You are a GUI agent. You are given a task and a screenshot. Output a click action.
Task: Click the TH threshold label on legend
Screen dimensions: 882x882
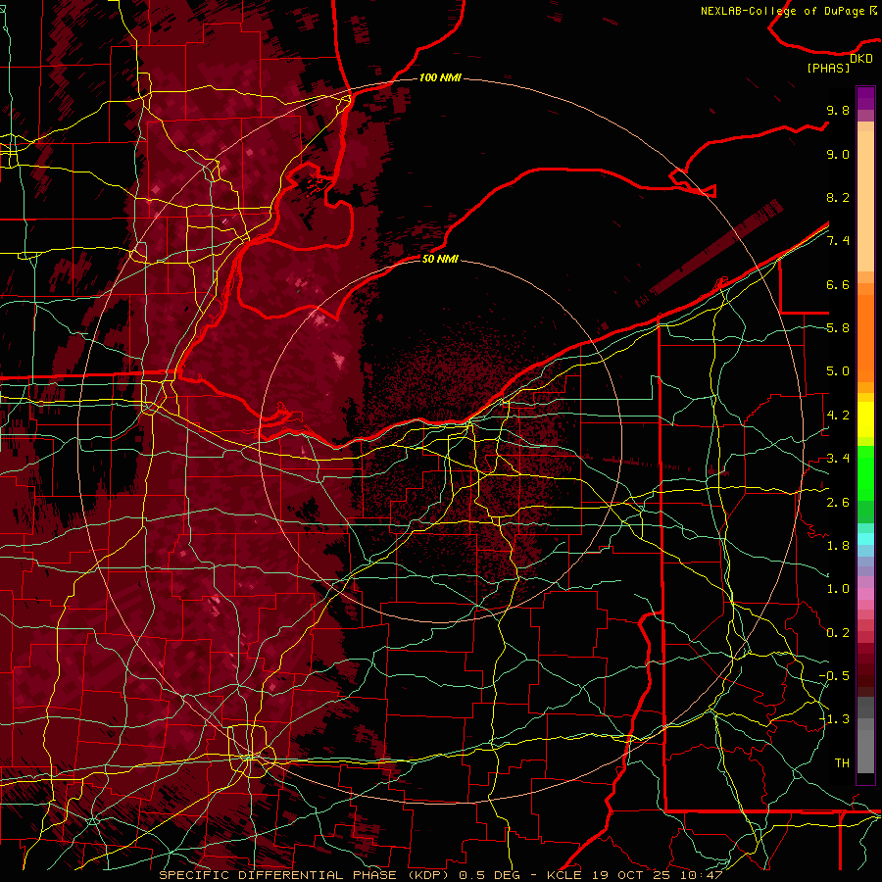click(x=842, y=762)
